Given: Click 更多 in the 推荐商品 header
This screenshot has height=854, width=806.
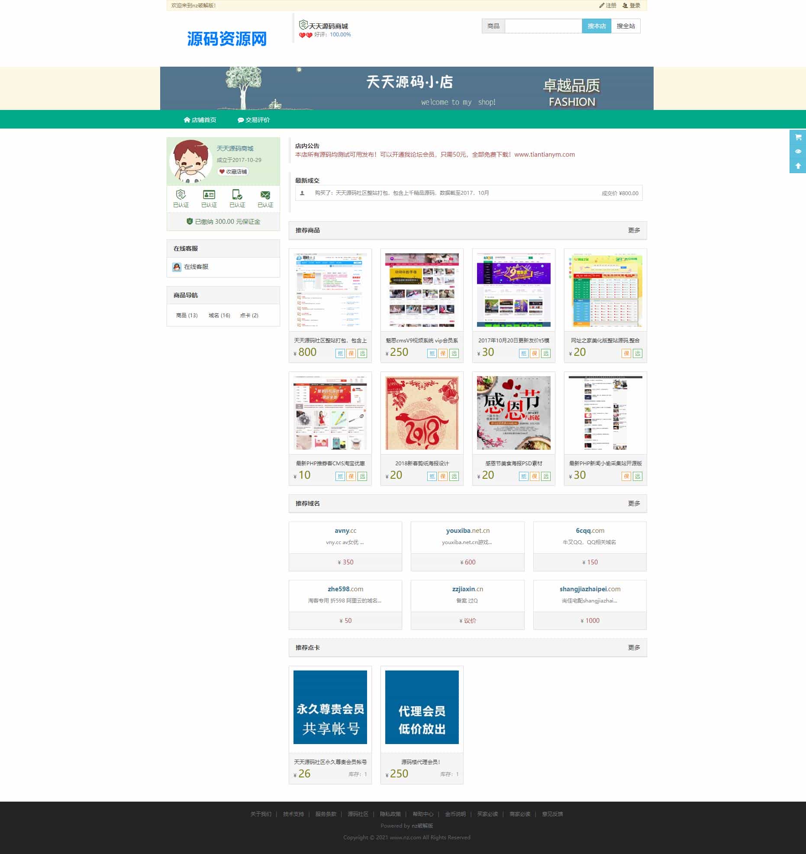Looking at the screenshot, I should [x=634, y=230].
